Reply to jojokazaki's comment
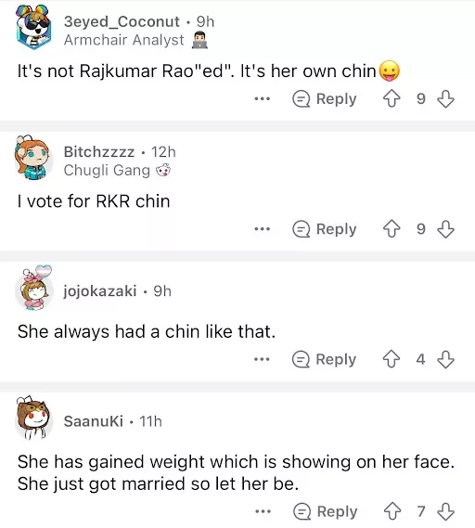The image size is (475, 528). point(324,359)
